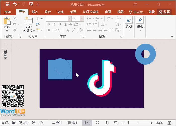Toggle Underline formatting
Screen dimensions: 176x126
click(60, 24)
